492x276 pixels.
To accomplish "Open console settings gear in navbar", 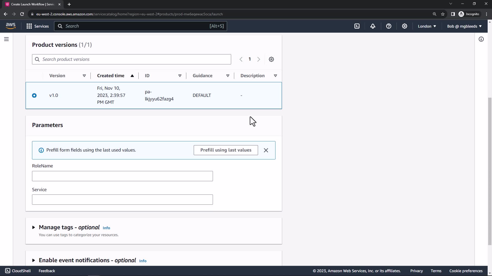I will pos(405,26).
